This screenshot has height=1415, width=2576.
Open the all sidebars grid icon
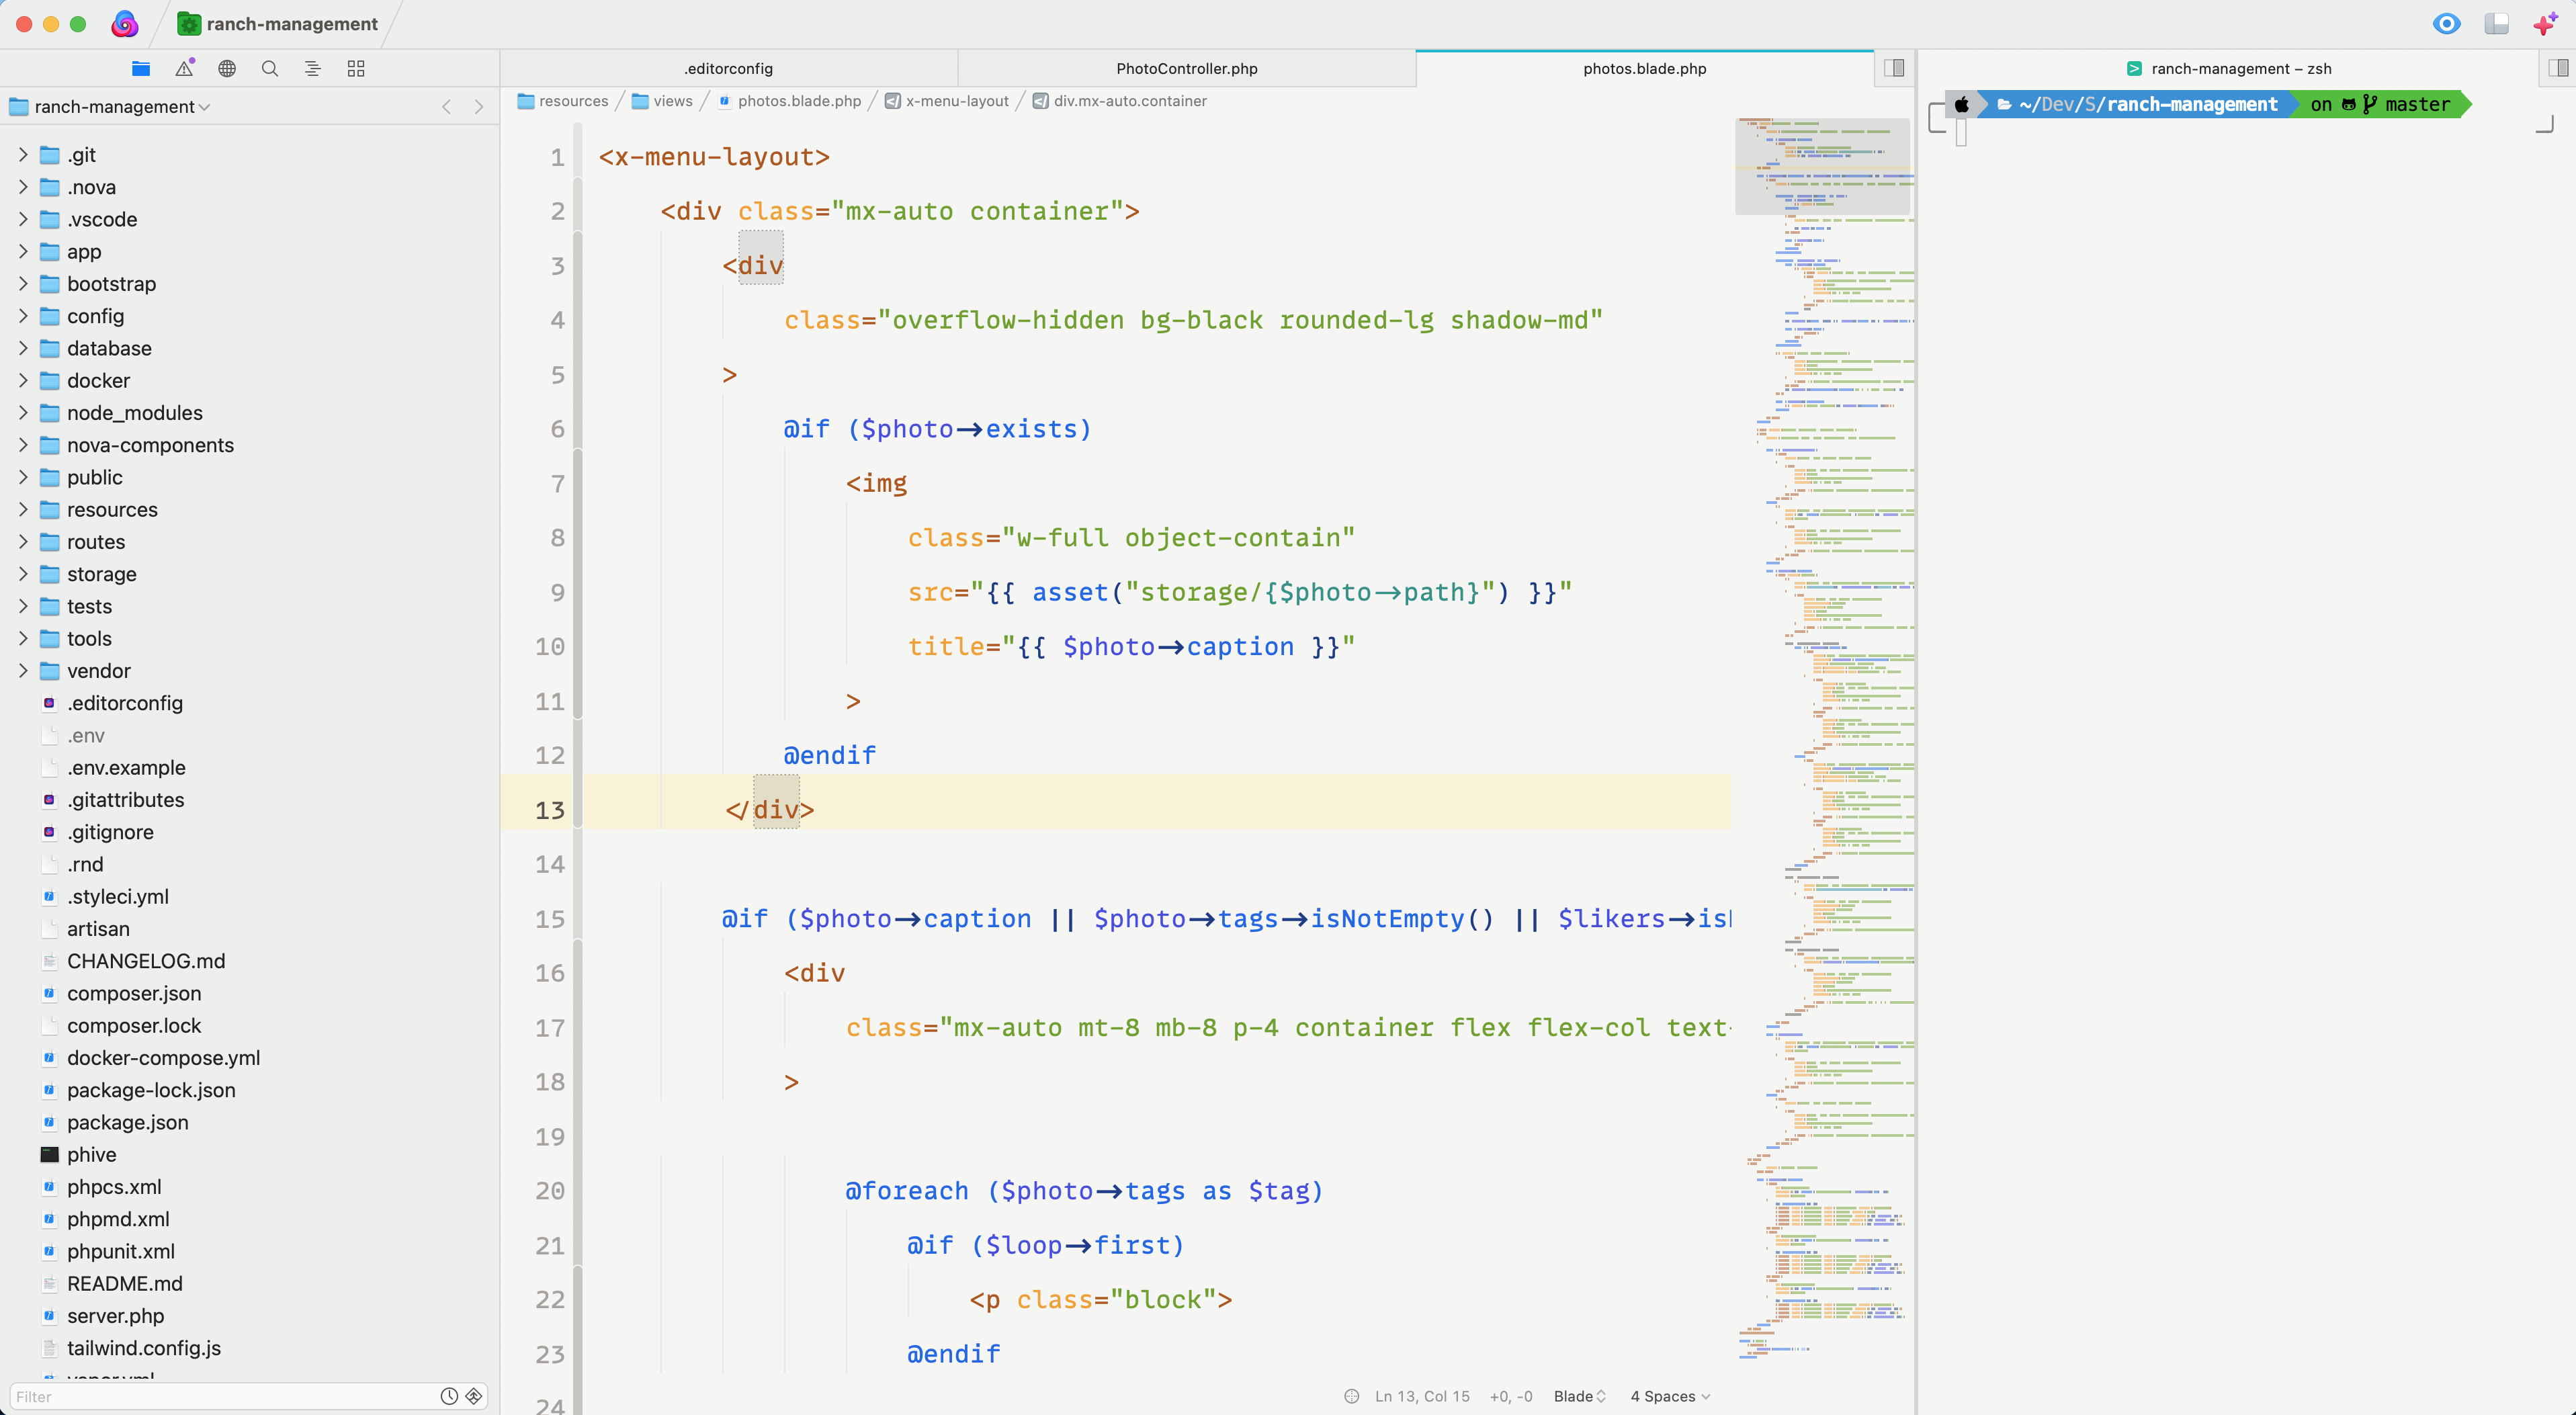point(356,68)
